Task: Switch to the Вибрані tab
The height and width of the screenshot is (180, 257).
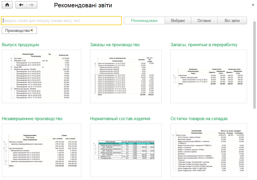Action: pos(178,20)
